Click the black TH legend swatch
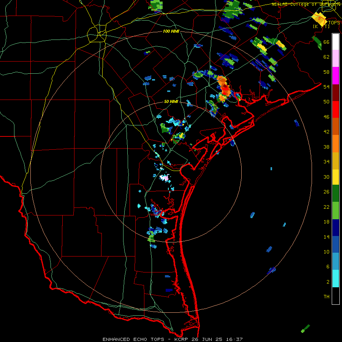 click(x=336, y=296)
